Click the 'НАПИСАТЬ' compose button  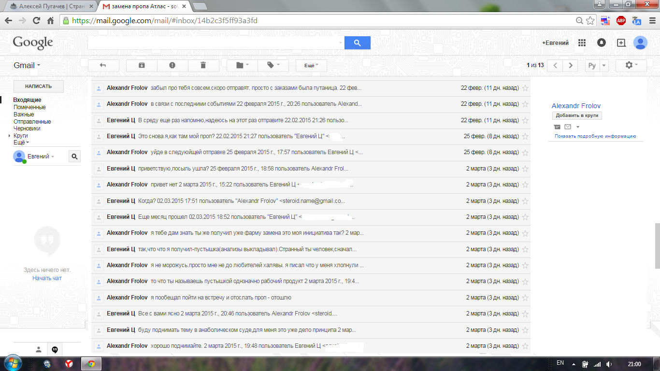[x=38, y=86]
